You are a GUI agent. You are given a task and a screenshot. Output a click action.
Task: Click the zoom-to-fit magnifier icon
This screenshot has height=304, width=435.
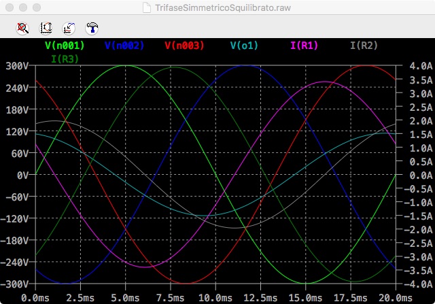(23, 28)
